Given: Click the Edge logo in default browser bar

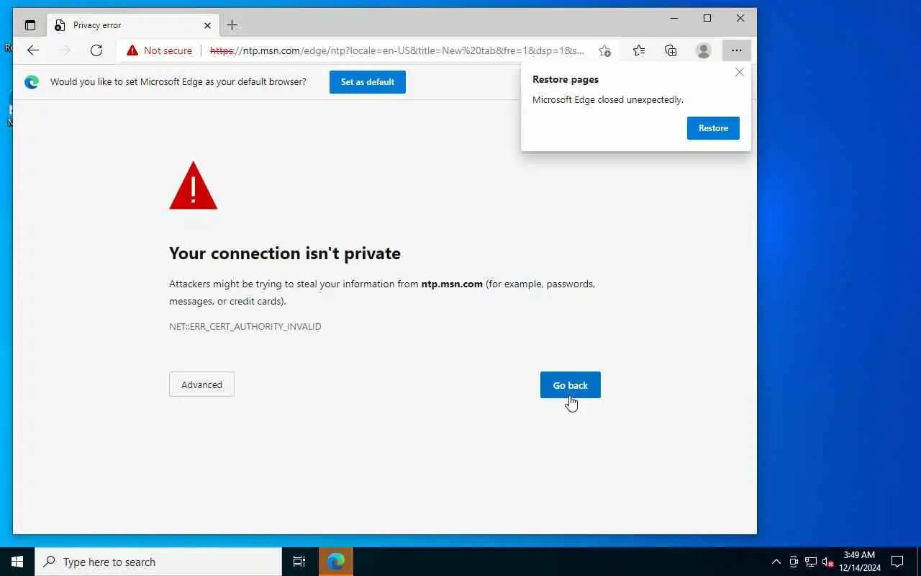Looking at the screenshot, I should [32, 82].
